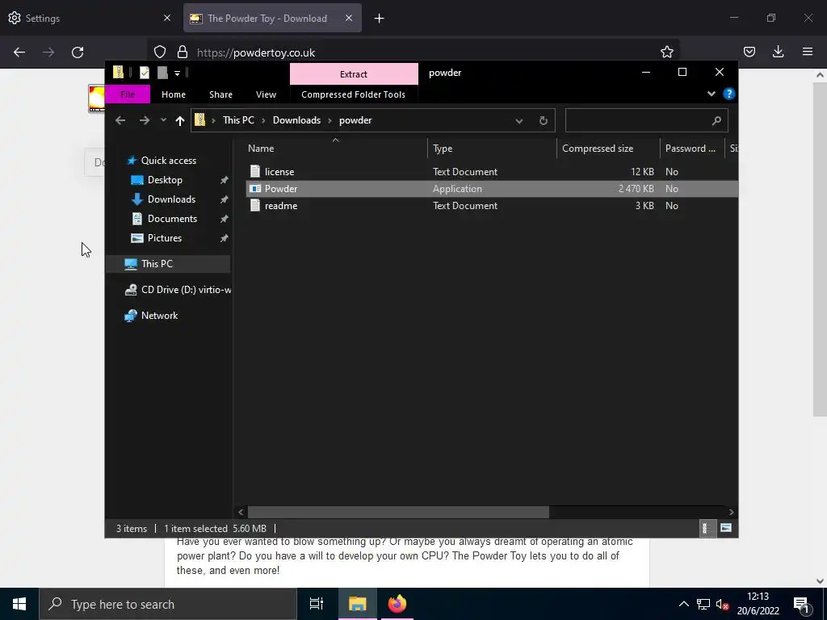
Task: Sort by Password protected column
Action: pyautogui.click(x=692, y=149)
